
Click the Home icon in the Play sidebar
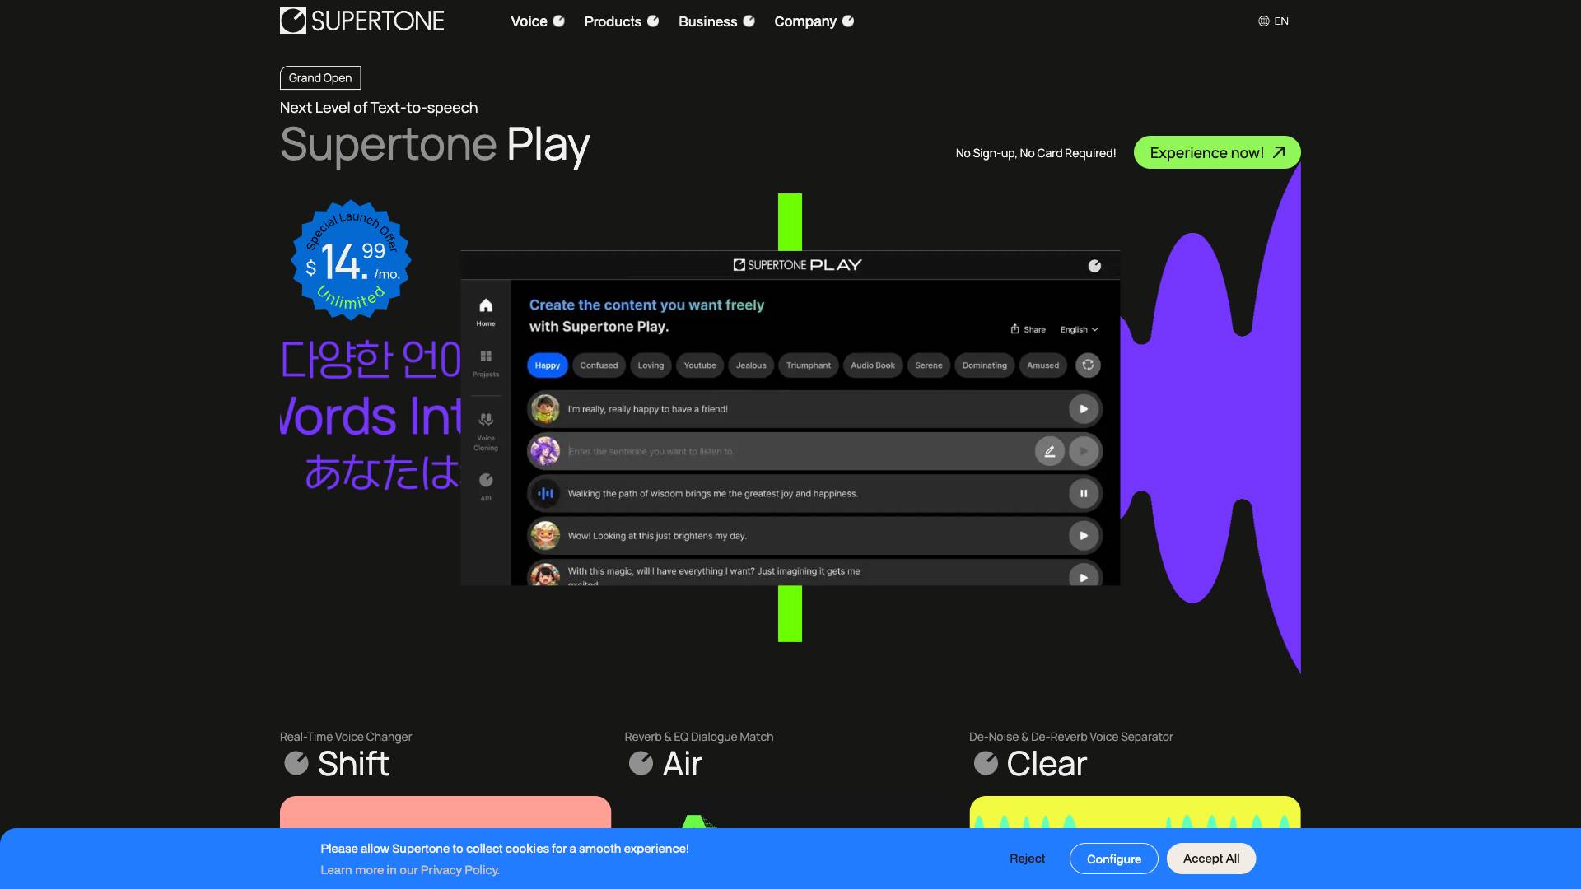tap(486, 306)
